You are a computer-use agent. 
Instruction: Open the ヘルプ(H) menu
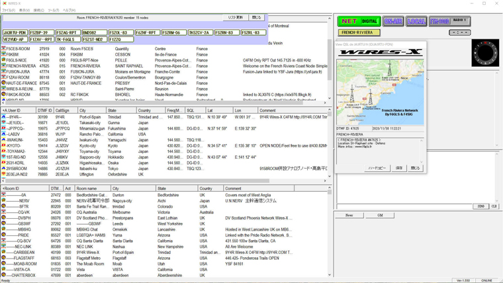click(x=69, y=11)
